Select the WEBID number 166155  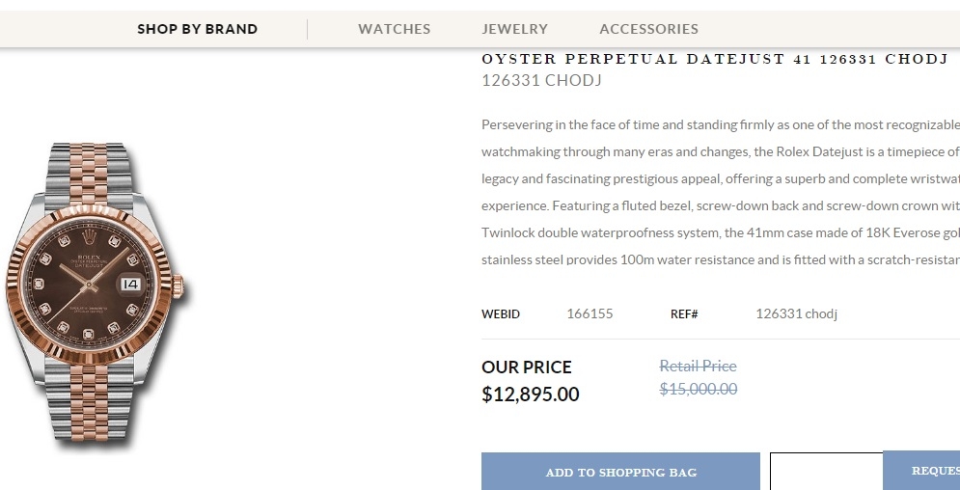[590, 314]
